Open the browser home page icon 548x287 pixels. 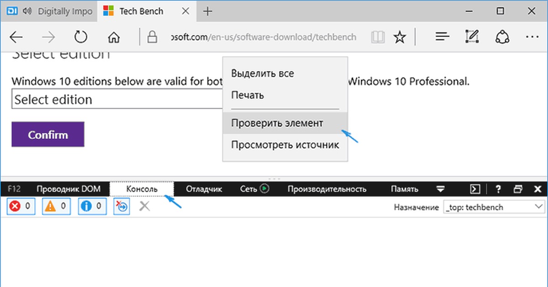[x=113, y=37]
